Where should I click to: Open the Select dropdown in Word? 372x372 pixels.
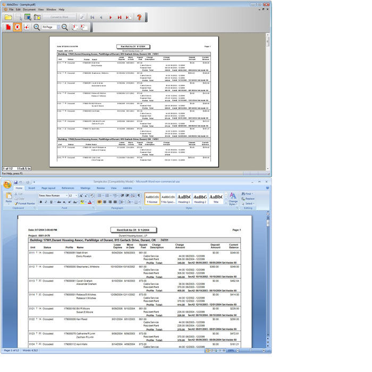click(x=248, y=204)
